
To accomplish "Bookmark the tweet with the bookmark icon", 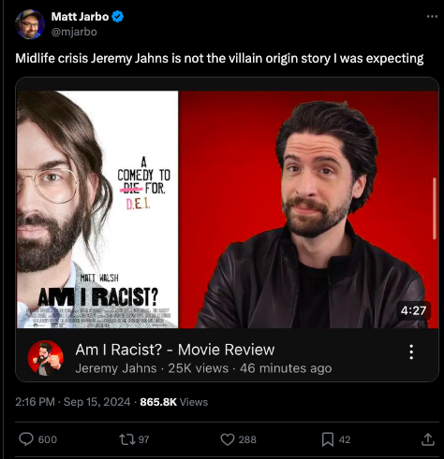I will (328, 439).
